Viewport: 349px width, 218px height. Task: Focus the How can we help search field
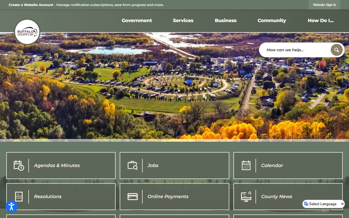tap(296, 50)
